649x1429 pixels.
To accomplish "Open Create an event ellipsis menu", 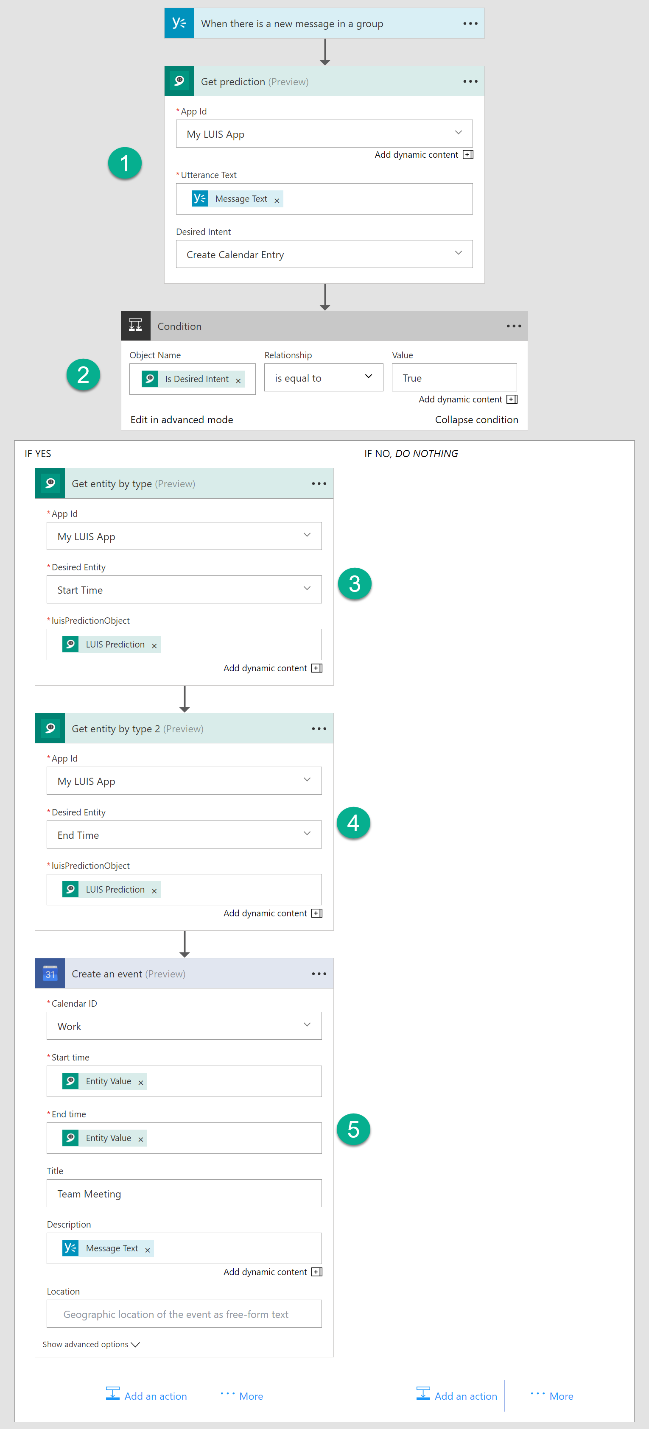I will point(319,974).
